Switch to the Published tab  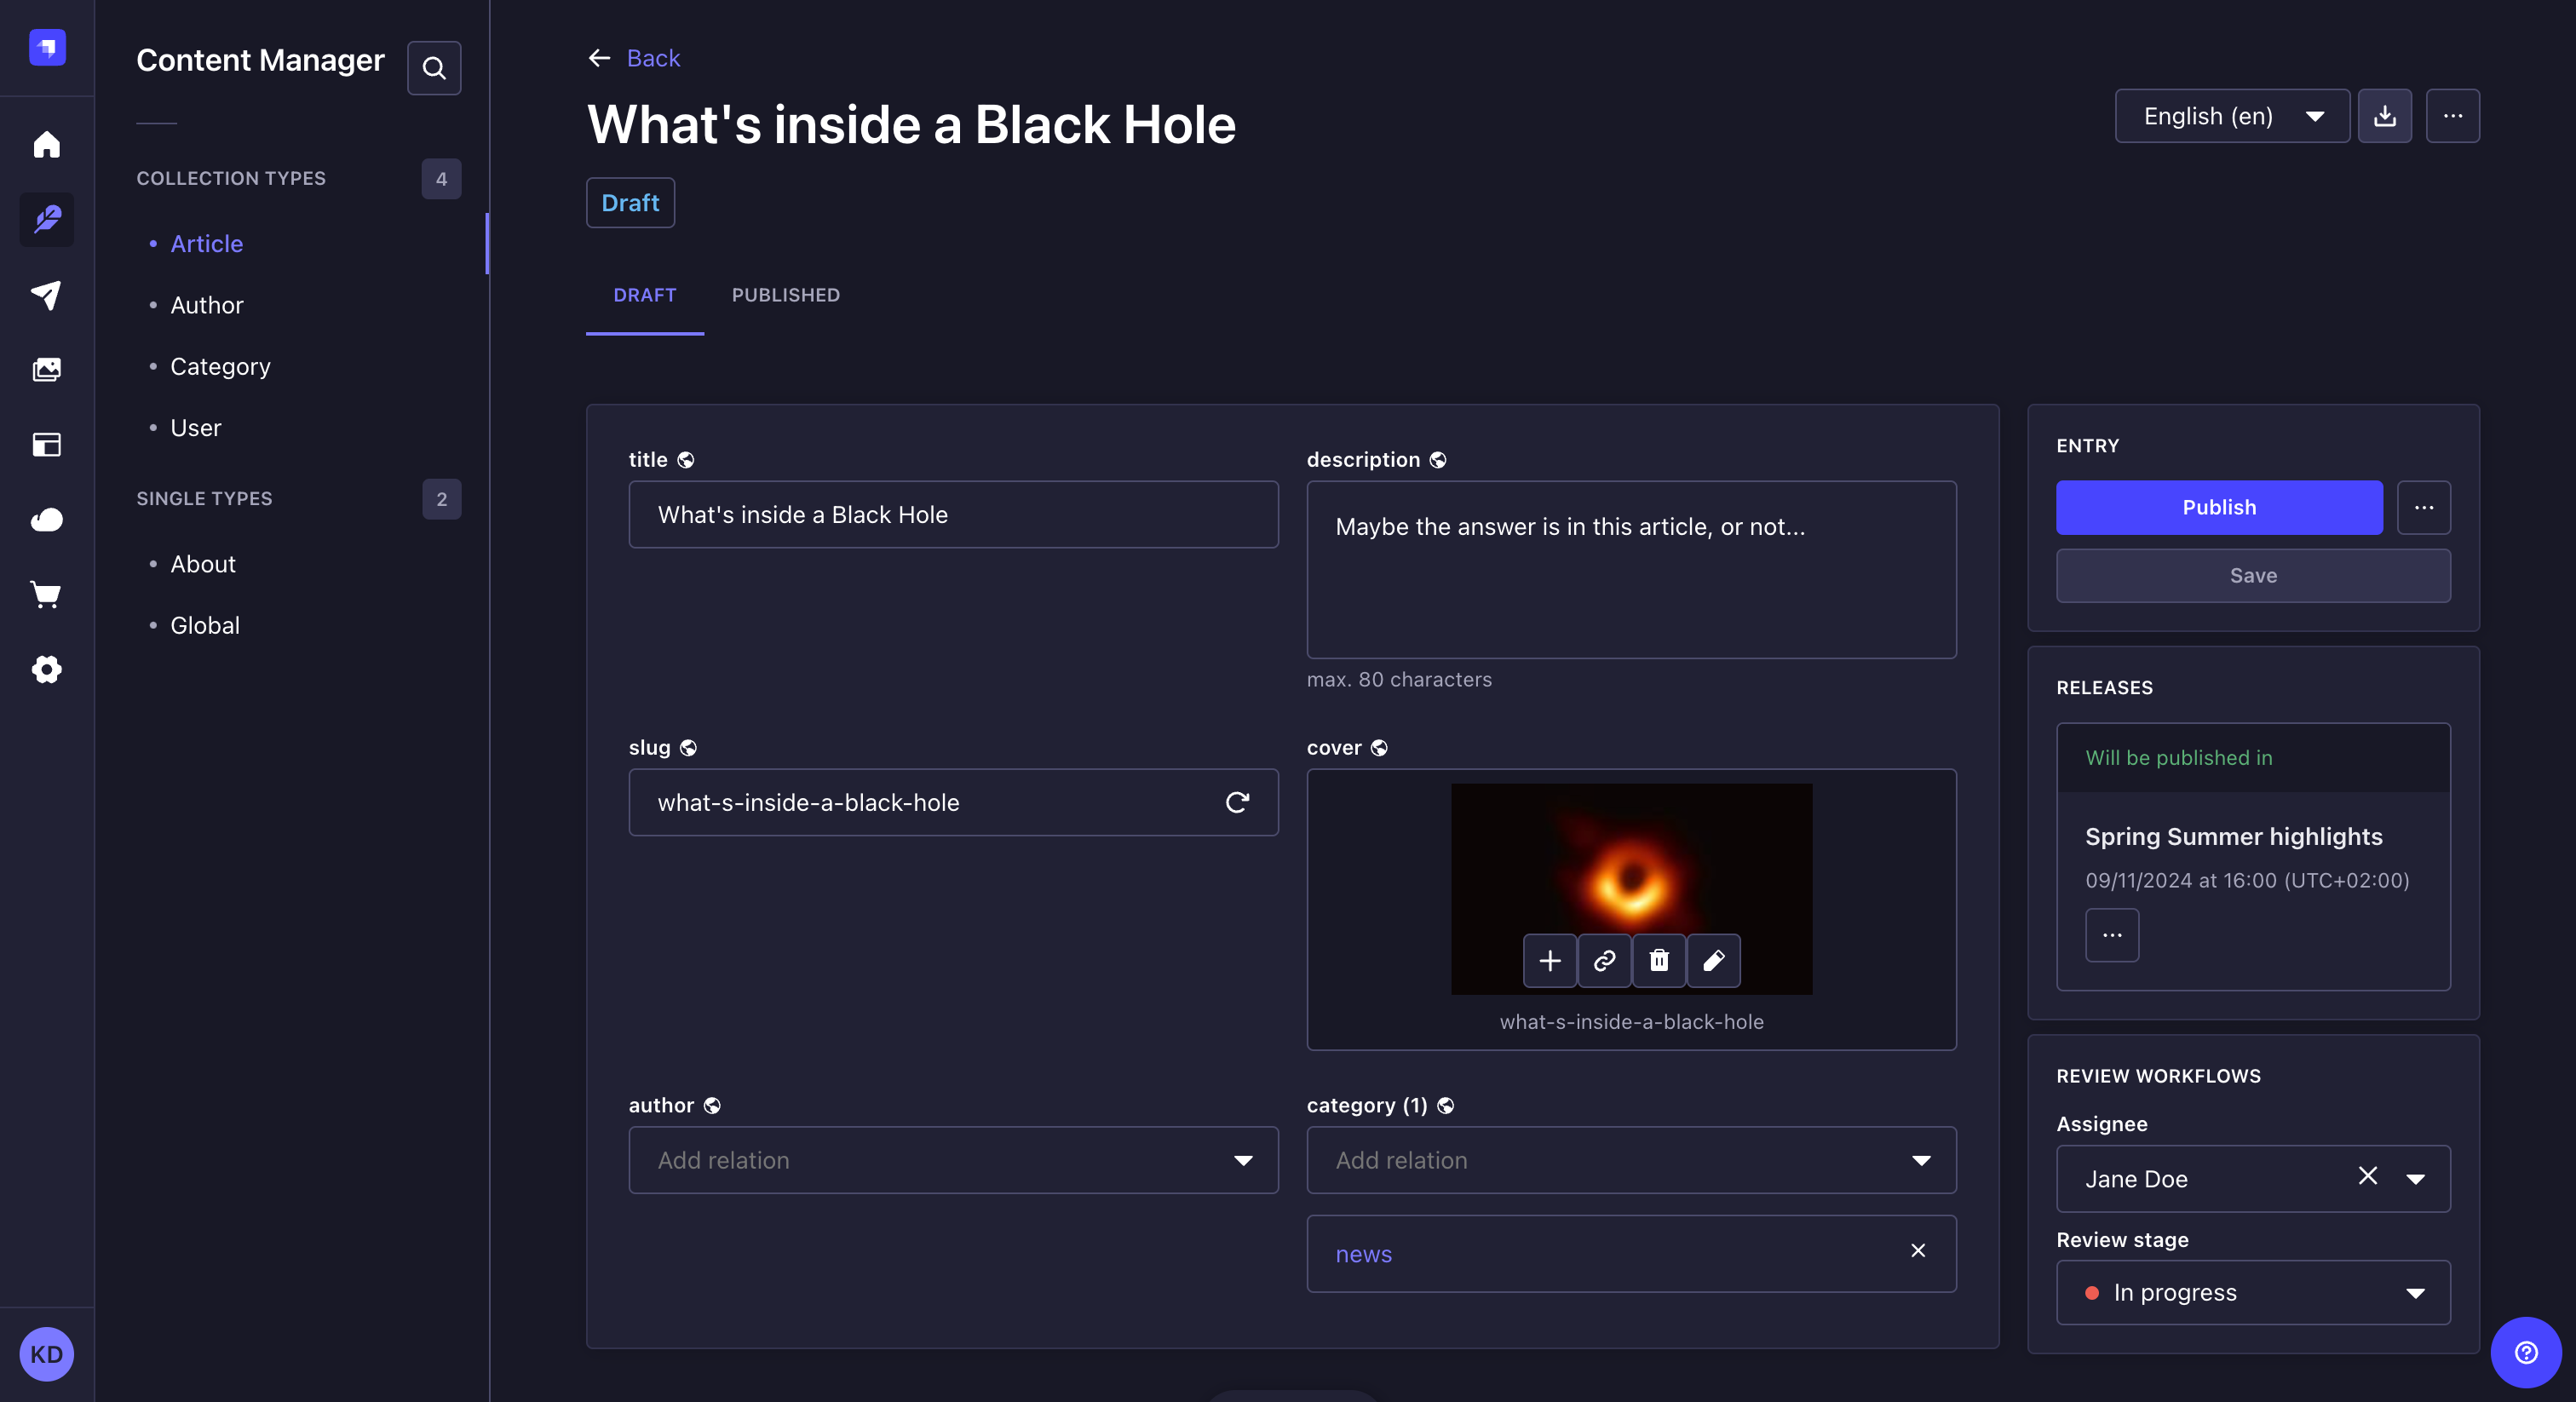(785, 294)
